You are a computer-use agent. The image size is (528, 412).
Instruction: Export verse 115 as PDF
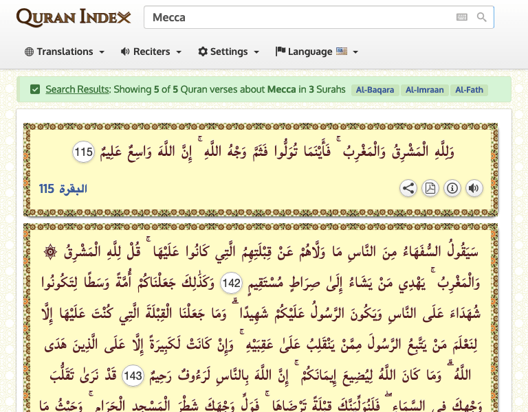430,188
